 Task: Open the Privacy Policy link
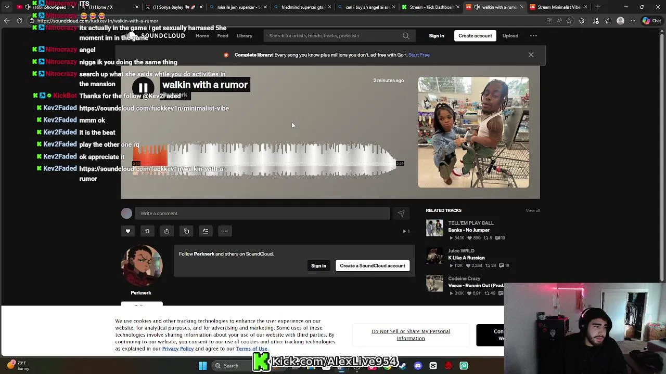coord(178,349)
